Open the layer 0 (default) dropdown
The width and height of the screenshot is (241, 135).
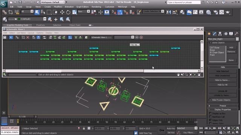coord(45,19)
